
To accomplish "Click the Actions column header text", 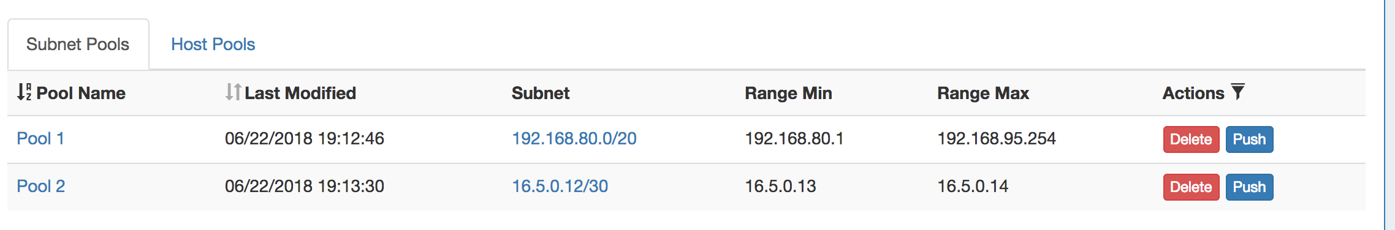I will click(x=1193, y=93).
